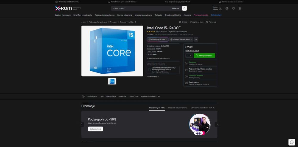Open the quantity dropdown showing 1
The image size is (298, 147).
[189, 56]
